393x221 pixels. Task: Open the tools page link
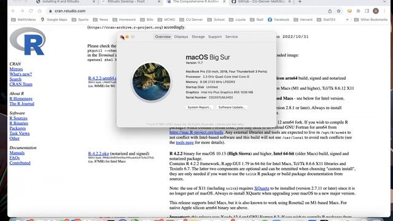click(185, 142)
